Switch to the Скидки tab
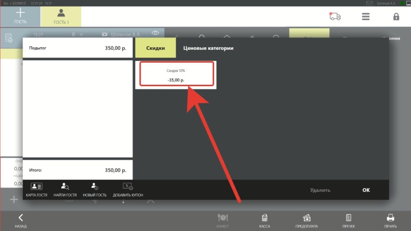This screenshot has width=411, height=231. click(156, 48)
